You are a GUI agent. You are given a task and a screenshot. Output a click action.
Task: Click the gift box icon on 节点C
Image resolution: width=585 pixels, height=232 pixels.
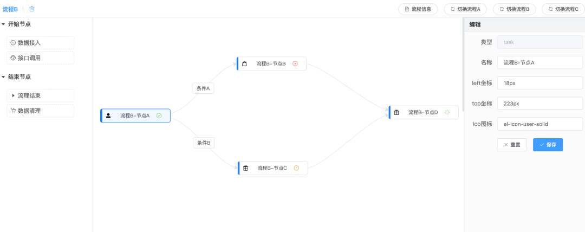[245, 168]
